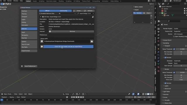Expand the Main collection in outliner
Viewport: 187px width, 105px height.
160,13
